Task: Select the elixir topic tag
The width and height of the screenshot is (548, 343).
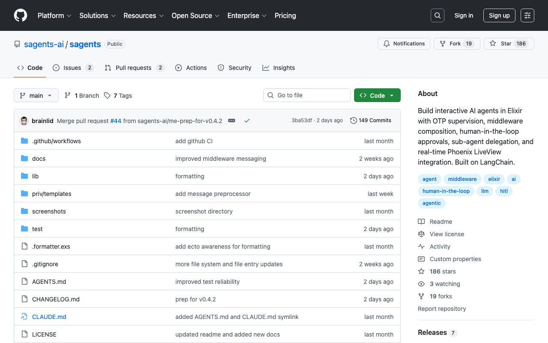Action: [x=494, y=179]
